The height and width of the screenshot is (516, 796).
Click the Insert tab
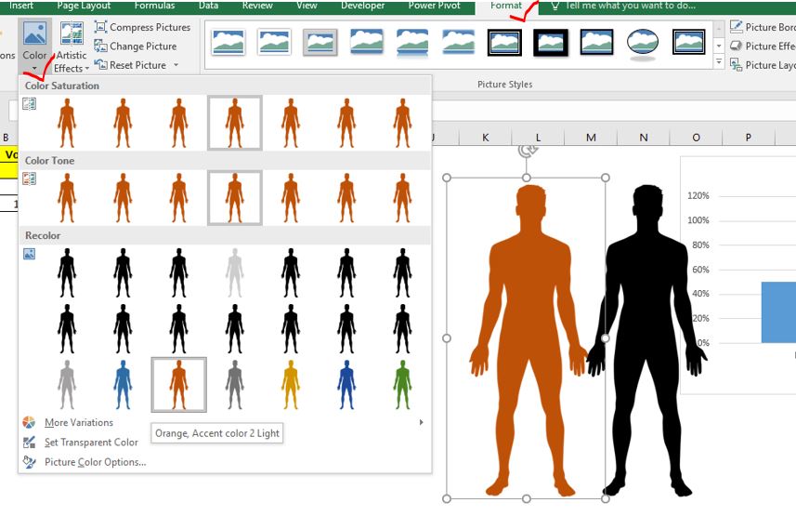20,6
